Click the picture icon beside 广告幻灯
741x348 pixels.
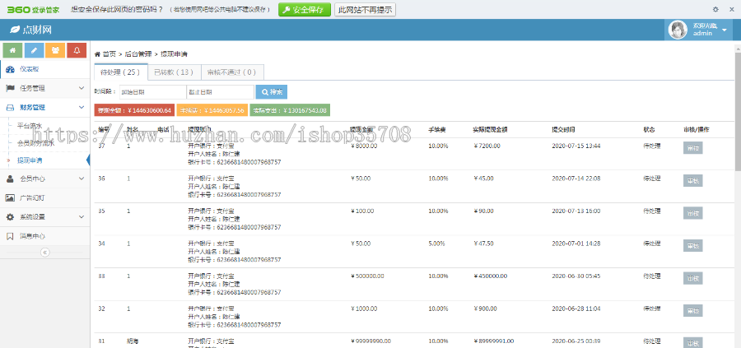pyautogui.click(x=10, y=197)
